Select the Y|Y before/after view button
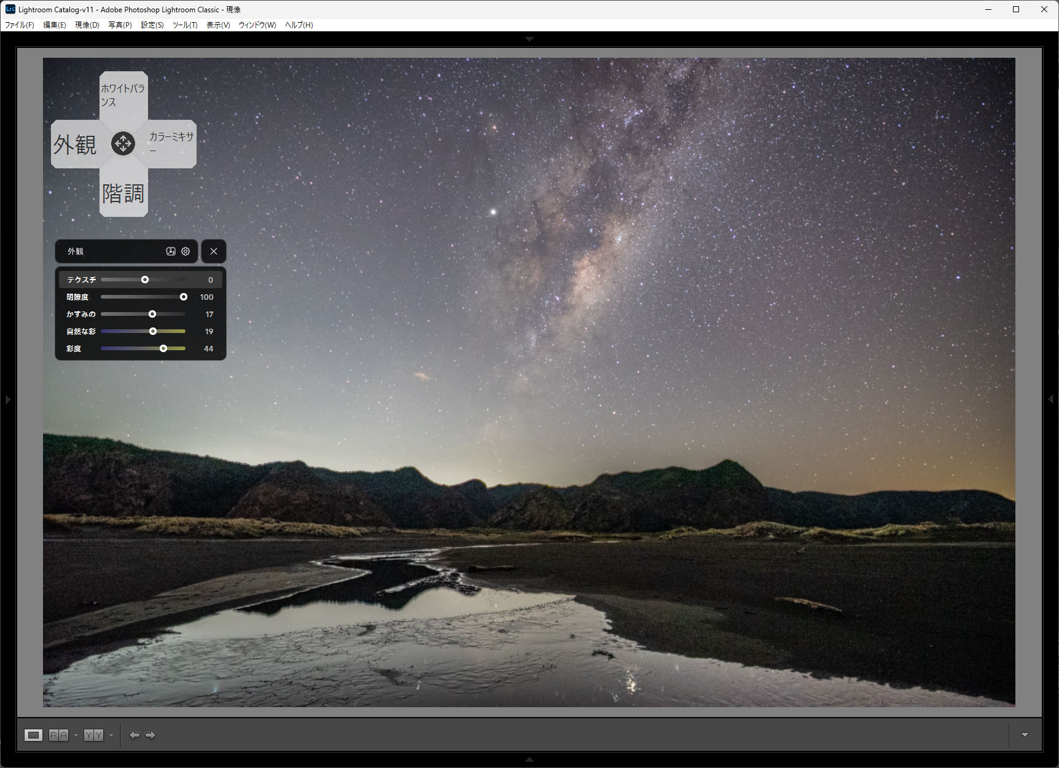Image resolution: width=1059 pixels, height=768 pixels. 93,735
